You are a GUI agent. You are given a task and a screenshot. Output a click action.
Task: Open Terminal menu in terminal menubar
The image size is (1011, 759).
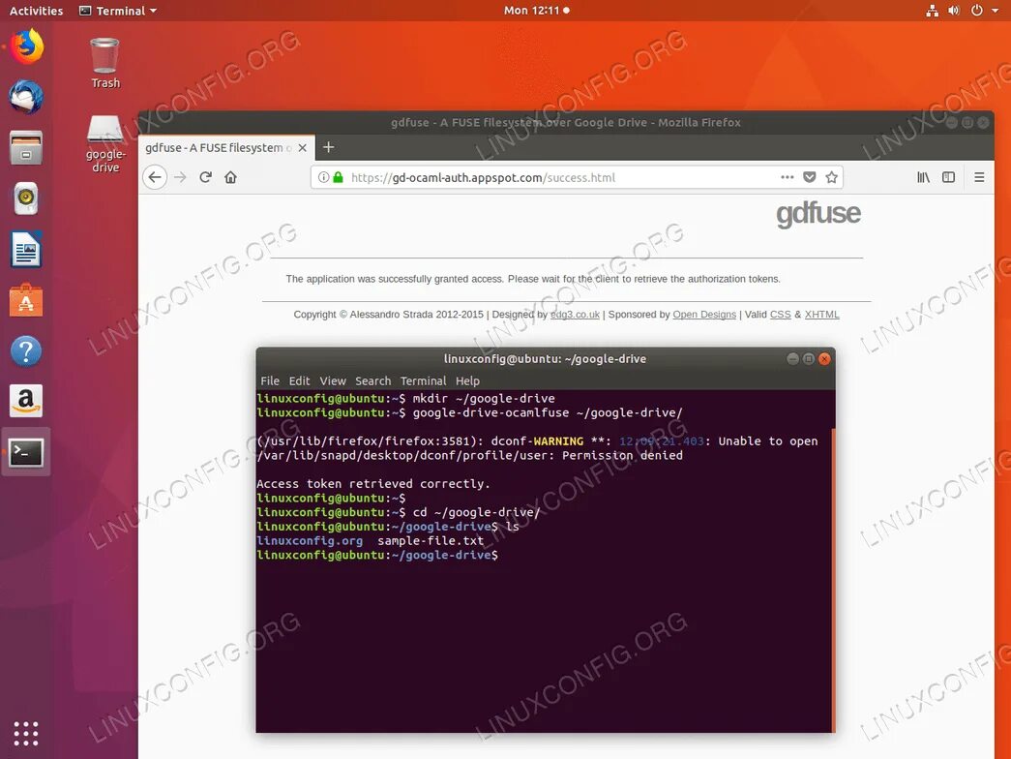[423, 380]
